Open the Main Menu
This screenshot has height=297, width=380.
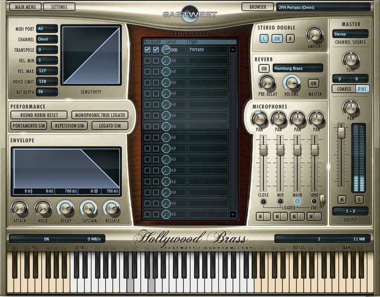coord(25,7)
